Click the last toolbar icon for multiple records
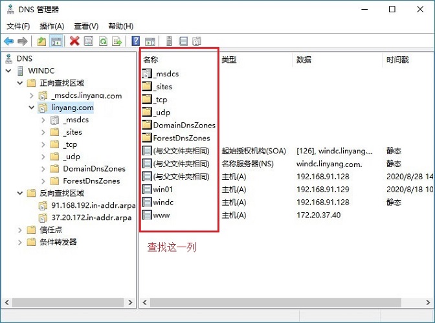 pyautogui.click(x=197, y=41)
